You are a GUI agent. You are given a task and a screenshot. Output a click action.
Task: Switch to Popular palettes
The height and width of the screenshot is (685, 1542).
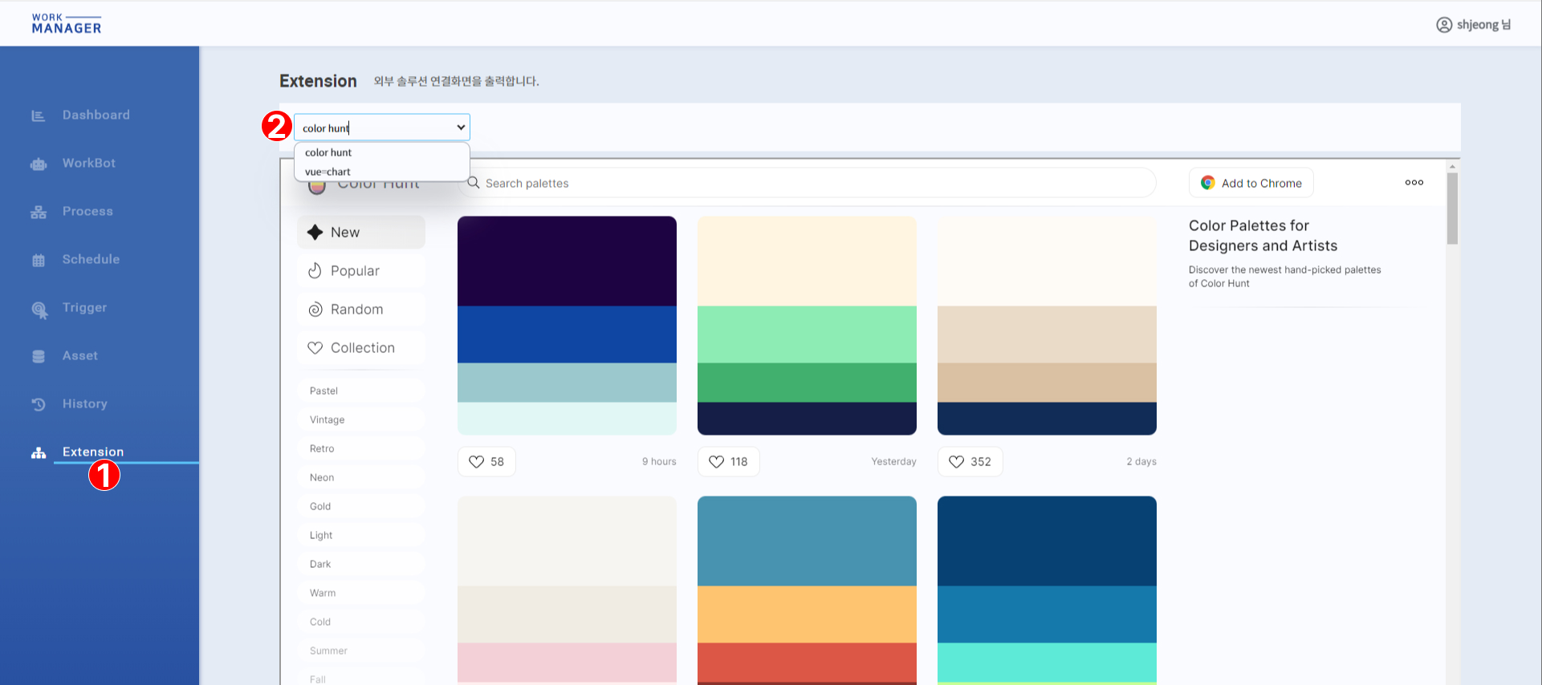(x=361, y=271)
